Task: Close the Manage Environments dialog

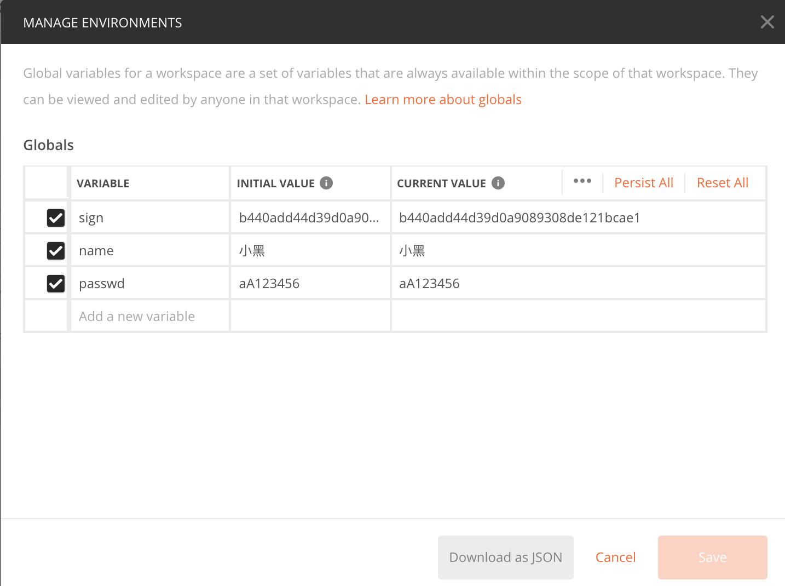Action: [767, 22]
